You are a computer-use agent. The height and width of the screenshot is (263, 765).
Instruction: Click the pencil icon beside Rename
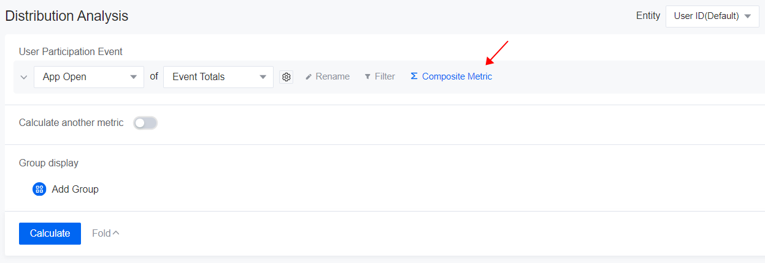click(309, 77)
